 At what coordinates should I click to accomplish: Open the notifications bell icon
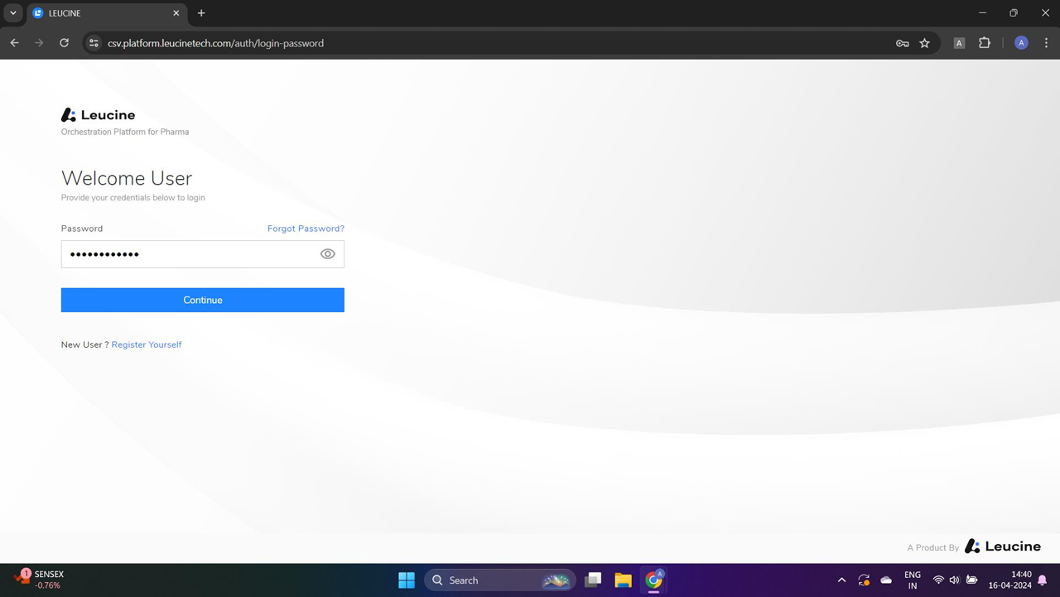pyautogui.click(x=1043, y=580)
